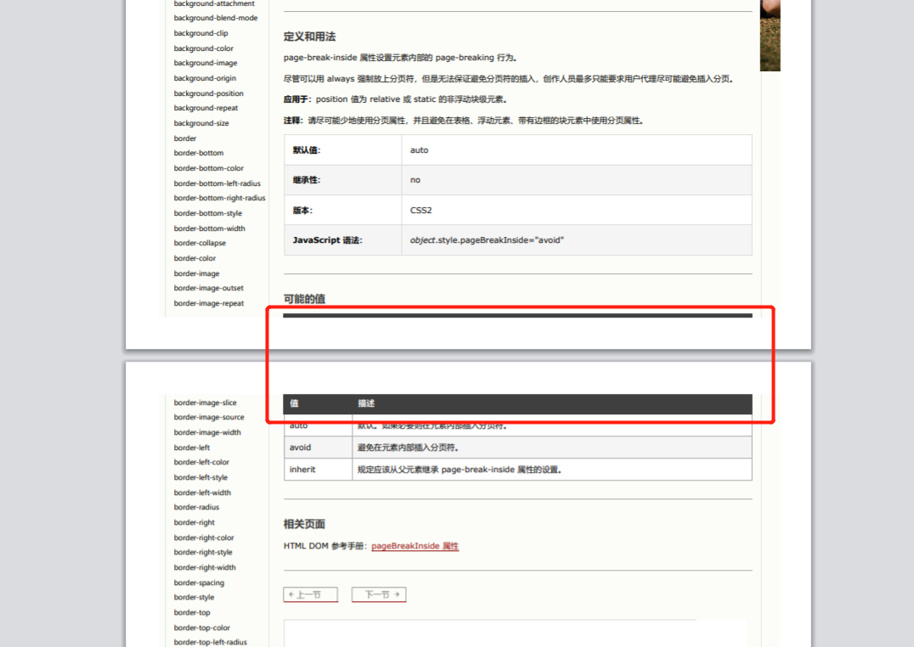Image resolution: width=914 pixels, height=647 pixels.
Task: Select border-image-source in sidebar
Action: 209,418
